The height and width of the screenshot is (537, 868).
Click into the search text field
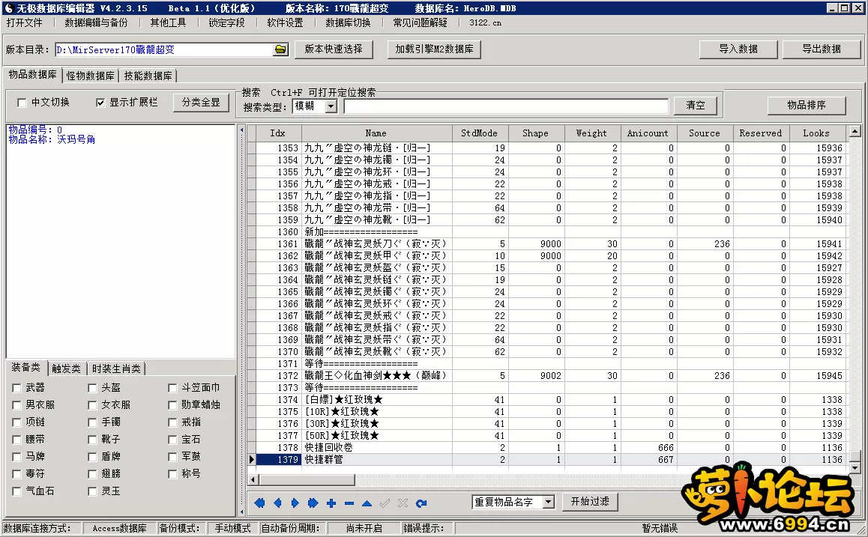click(x=506, y=106)
